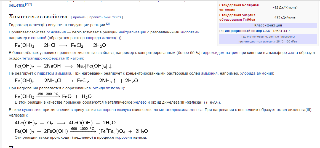Open red link 'Стандартная энергия образования Гиббса'
This screenshot has width=320, height=148.
(237, 17)
